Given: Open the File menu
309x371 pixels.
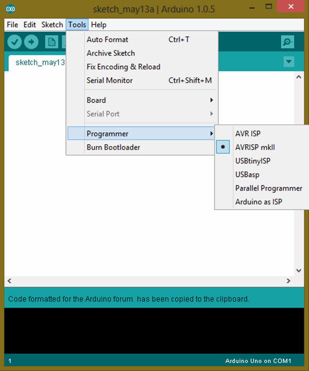Looking at the screenshot, I should pyautogui.click(x=12, y=25).
